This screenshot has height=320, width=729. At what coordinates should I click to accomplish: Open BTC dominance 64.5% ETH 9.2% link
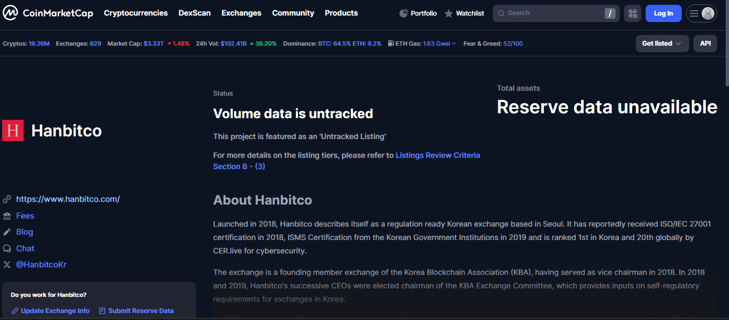(x=350, y=43)
